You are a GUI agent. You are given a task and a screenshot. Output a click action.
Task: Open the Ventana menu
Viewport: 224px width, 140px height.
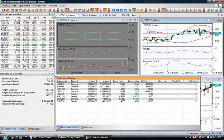(53, 6)
